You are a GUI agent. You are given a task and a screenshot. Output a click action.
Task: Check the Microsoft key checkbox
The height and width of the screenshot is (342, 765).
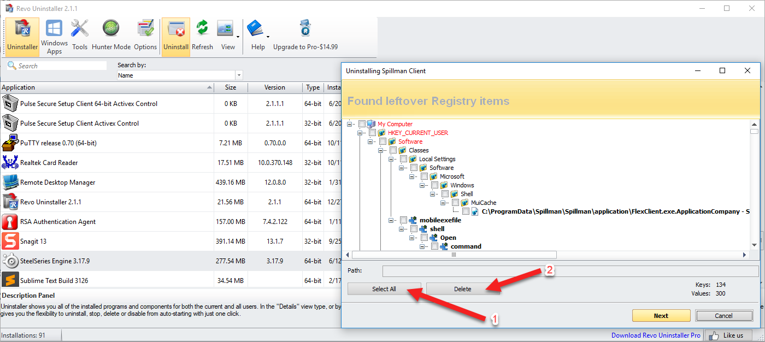424,176
